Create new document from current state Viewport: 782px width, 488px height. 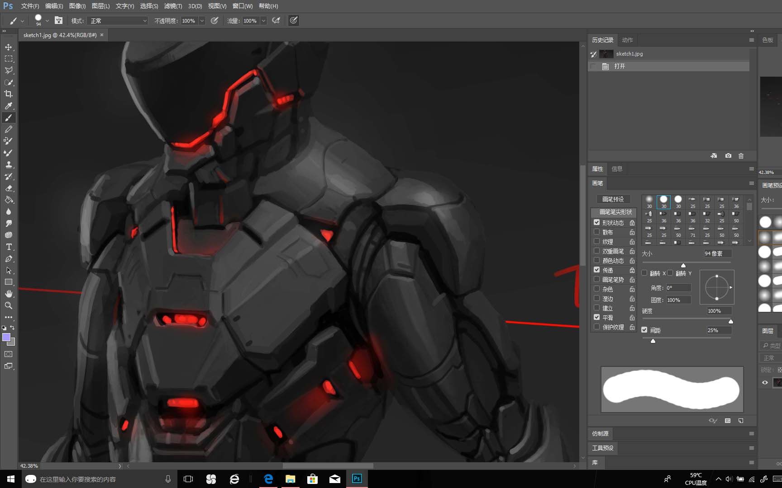(714, 155)
